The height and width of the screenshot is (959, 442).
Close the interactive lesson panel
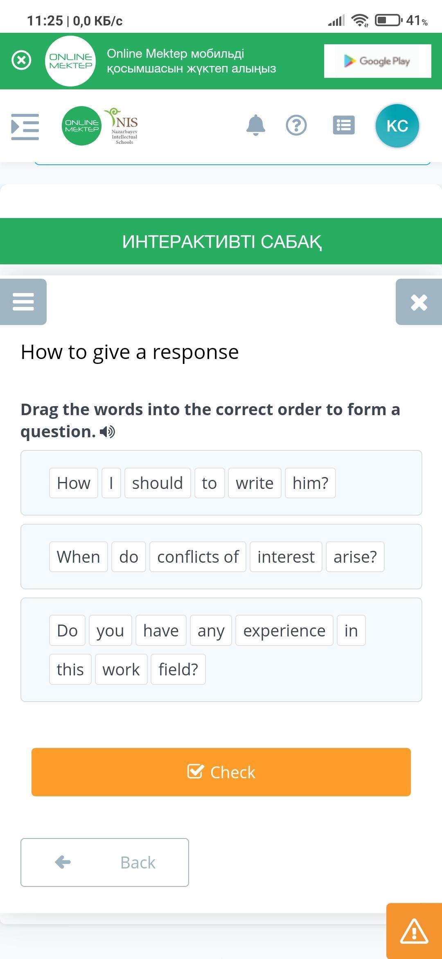419,302
